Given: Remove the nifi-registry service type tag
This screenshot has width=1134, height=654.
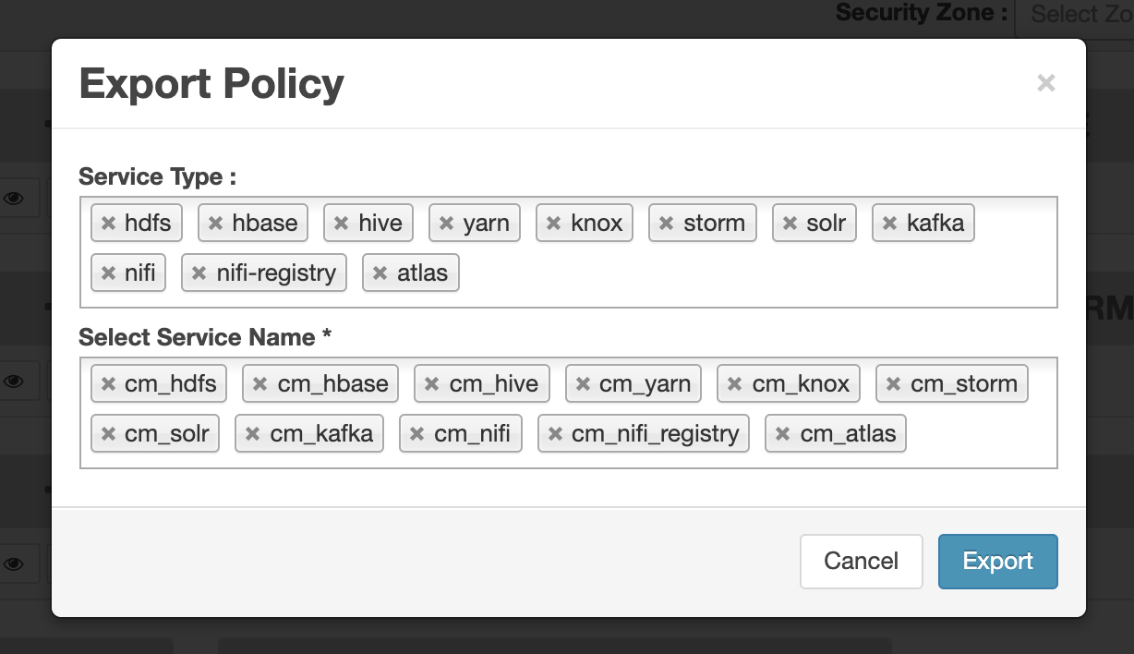Looking at the screenshot, I should tap(199, 273).
